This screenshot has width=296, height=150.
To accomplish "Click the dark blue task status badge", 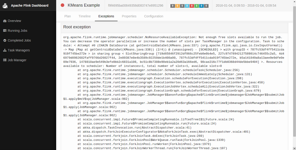I will (x=201, y=6).
